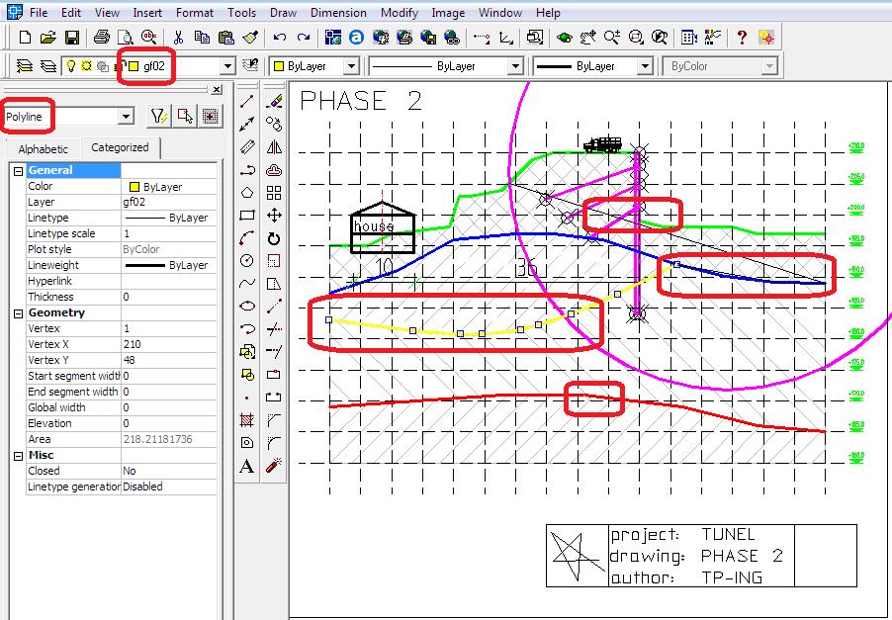
Task: Collapse the General properties category
Action: coord(18,171)
